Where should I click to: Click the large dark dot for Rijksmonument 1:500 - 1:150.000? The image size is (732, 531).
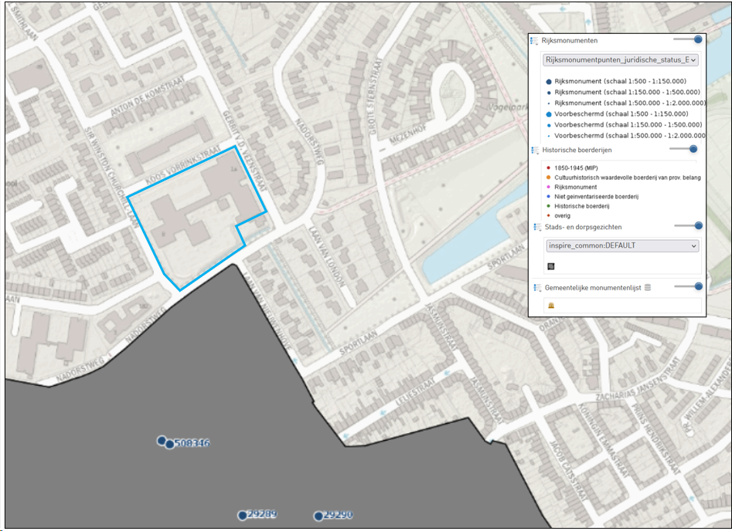549,82
